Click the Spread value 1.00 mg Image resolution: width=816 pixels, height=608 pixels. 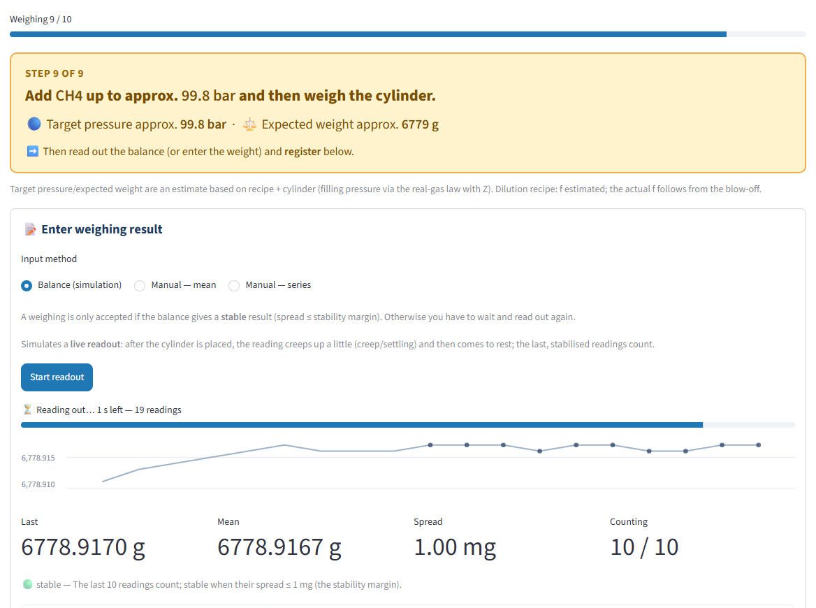pos(455,547)
